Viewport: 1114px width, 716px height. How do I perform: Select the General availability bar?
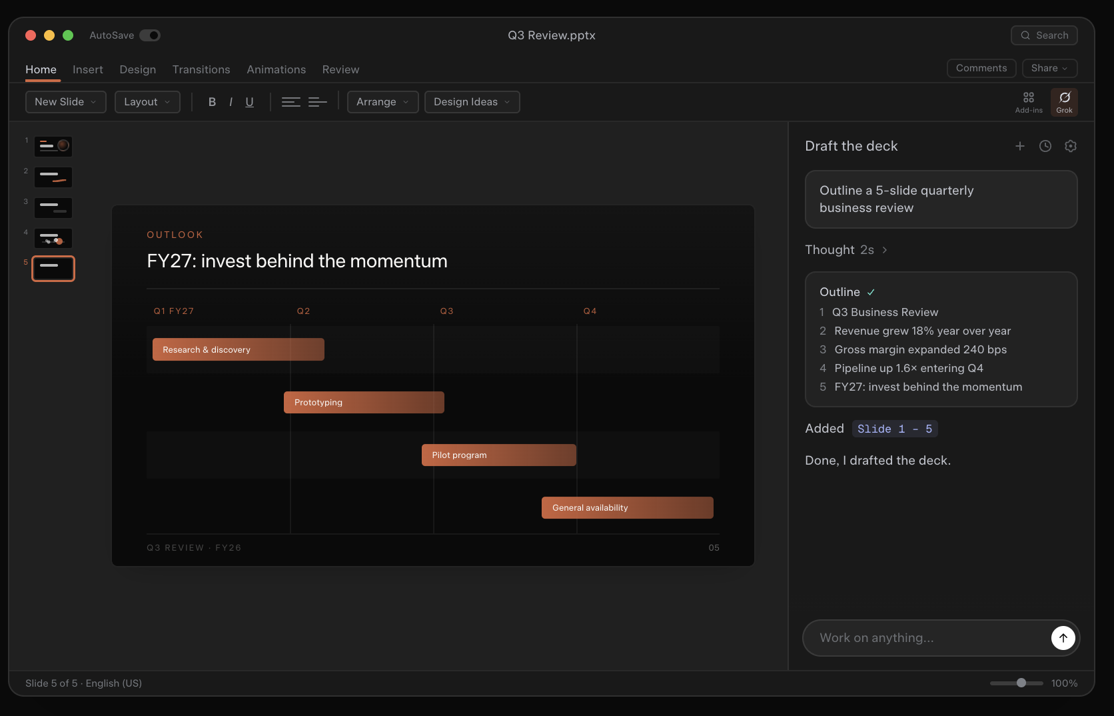point(628,507)
